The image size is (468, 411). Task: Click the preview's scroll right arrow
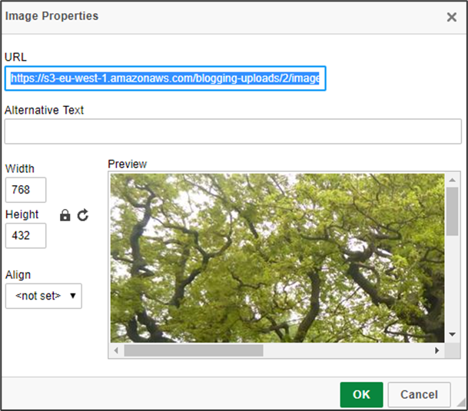point(437,350)
